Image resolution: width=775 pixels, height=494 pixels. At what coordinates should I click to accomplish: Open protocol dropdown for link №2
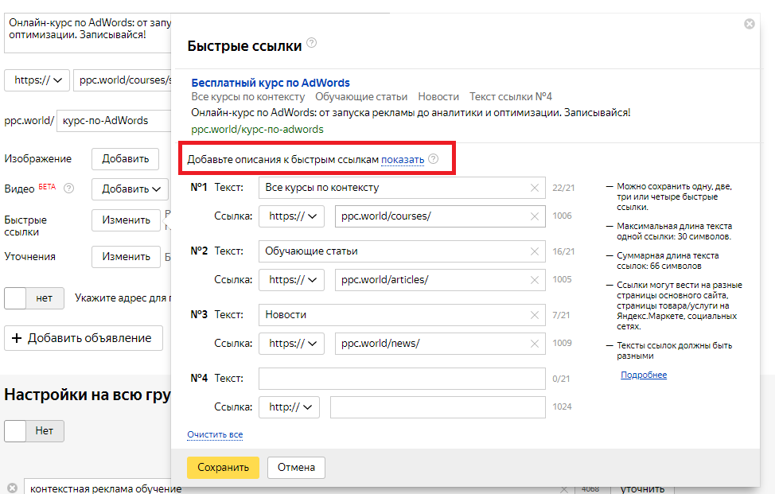click(x=291, y=280)
